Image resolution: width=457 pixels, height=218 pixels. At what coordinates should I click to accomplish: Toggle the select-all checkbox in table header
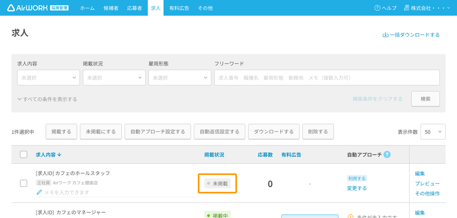(x=24, y=154)
